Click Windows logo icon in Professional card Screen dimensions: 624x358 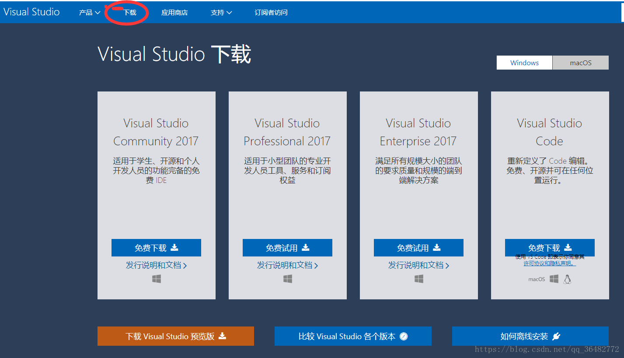(x=288, y=279)
